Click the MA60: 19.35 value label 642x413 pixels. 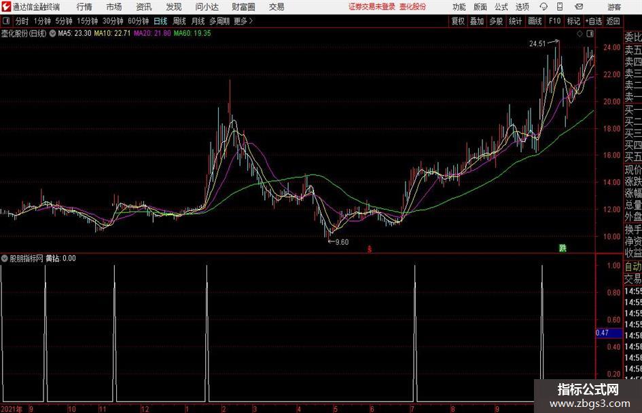[x=192, y=33]
